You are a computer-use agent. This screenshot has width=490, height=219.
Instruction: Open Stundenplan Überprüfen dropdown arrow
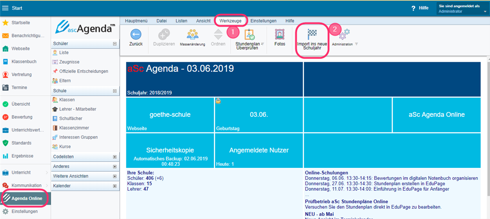click(262, 44)
